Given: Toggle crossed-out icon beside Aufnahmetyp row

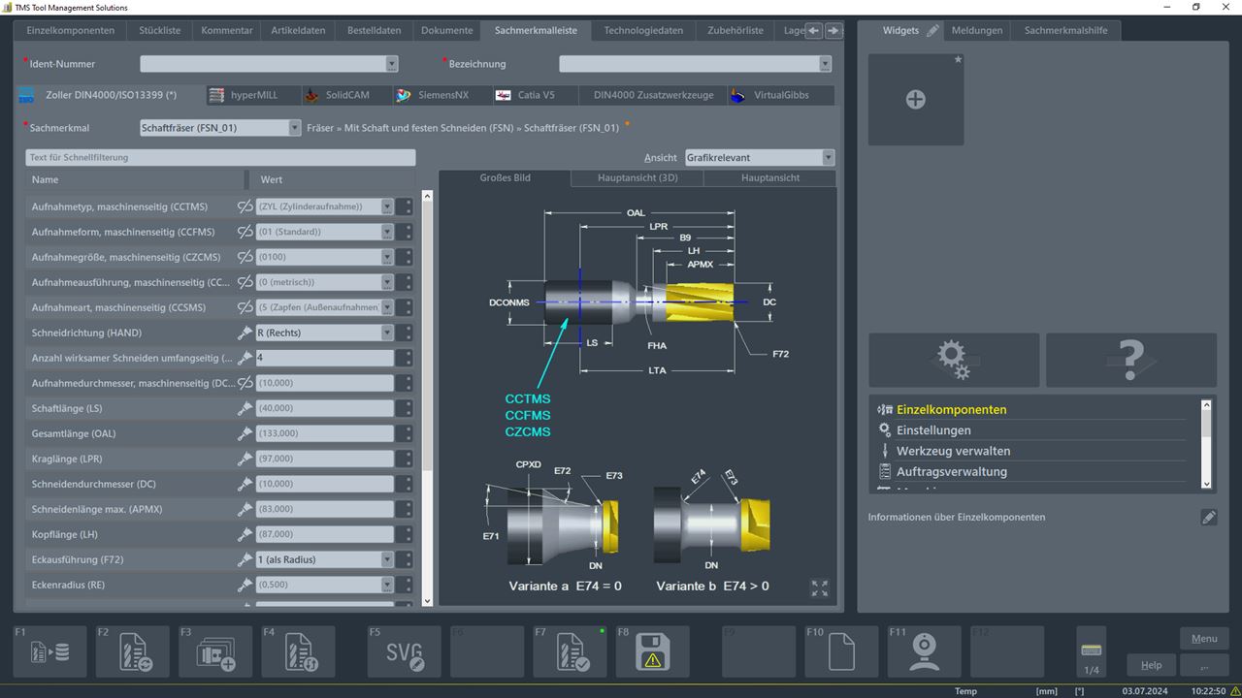Looking at the screenshot, I should pyautogui.click(x=245, y=206).
